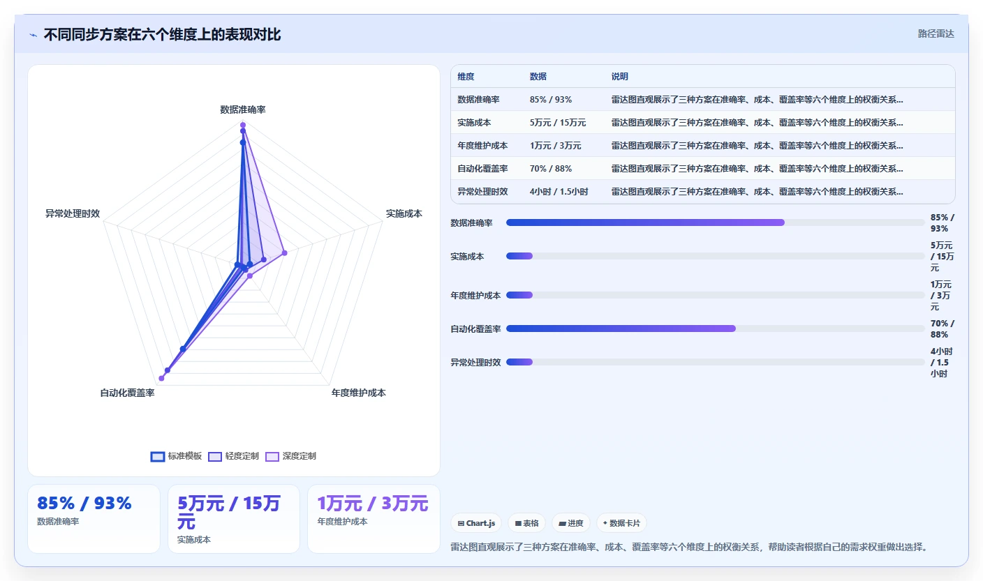Image resolution: width=983 pixels, height=581 pixels.
Task: Toggle the 标准模板 legend entry
Action: pos(177,456)
